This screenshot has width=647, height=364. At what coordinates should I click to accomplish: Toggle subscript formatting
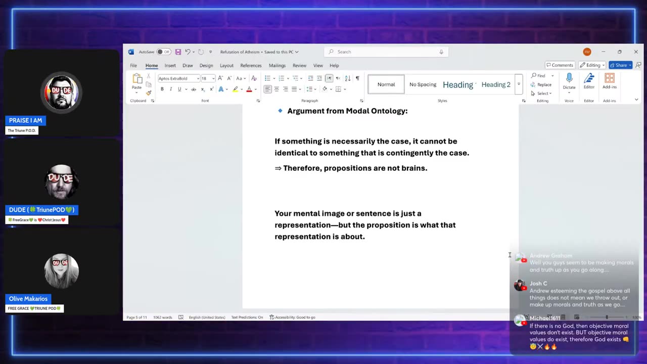[203, 89]
